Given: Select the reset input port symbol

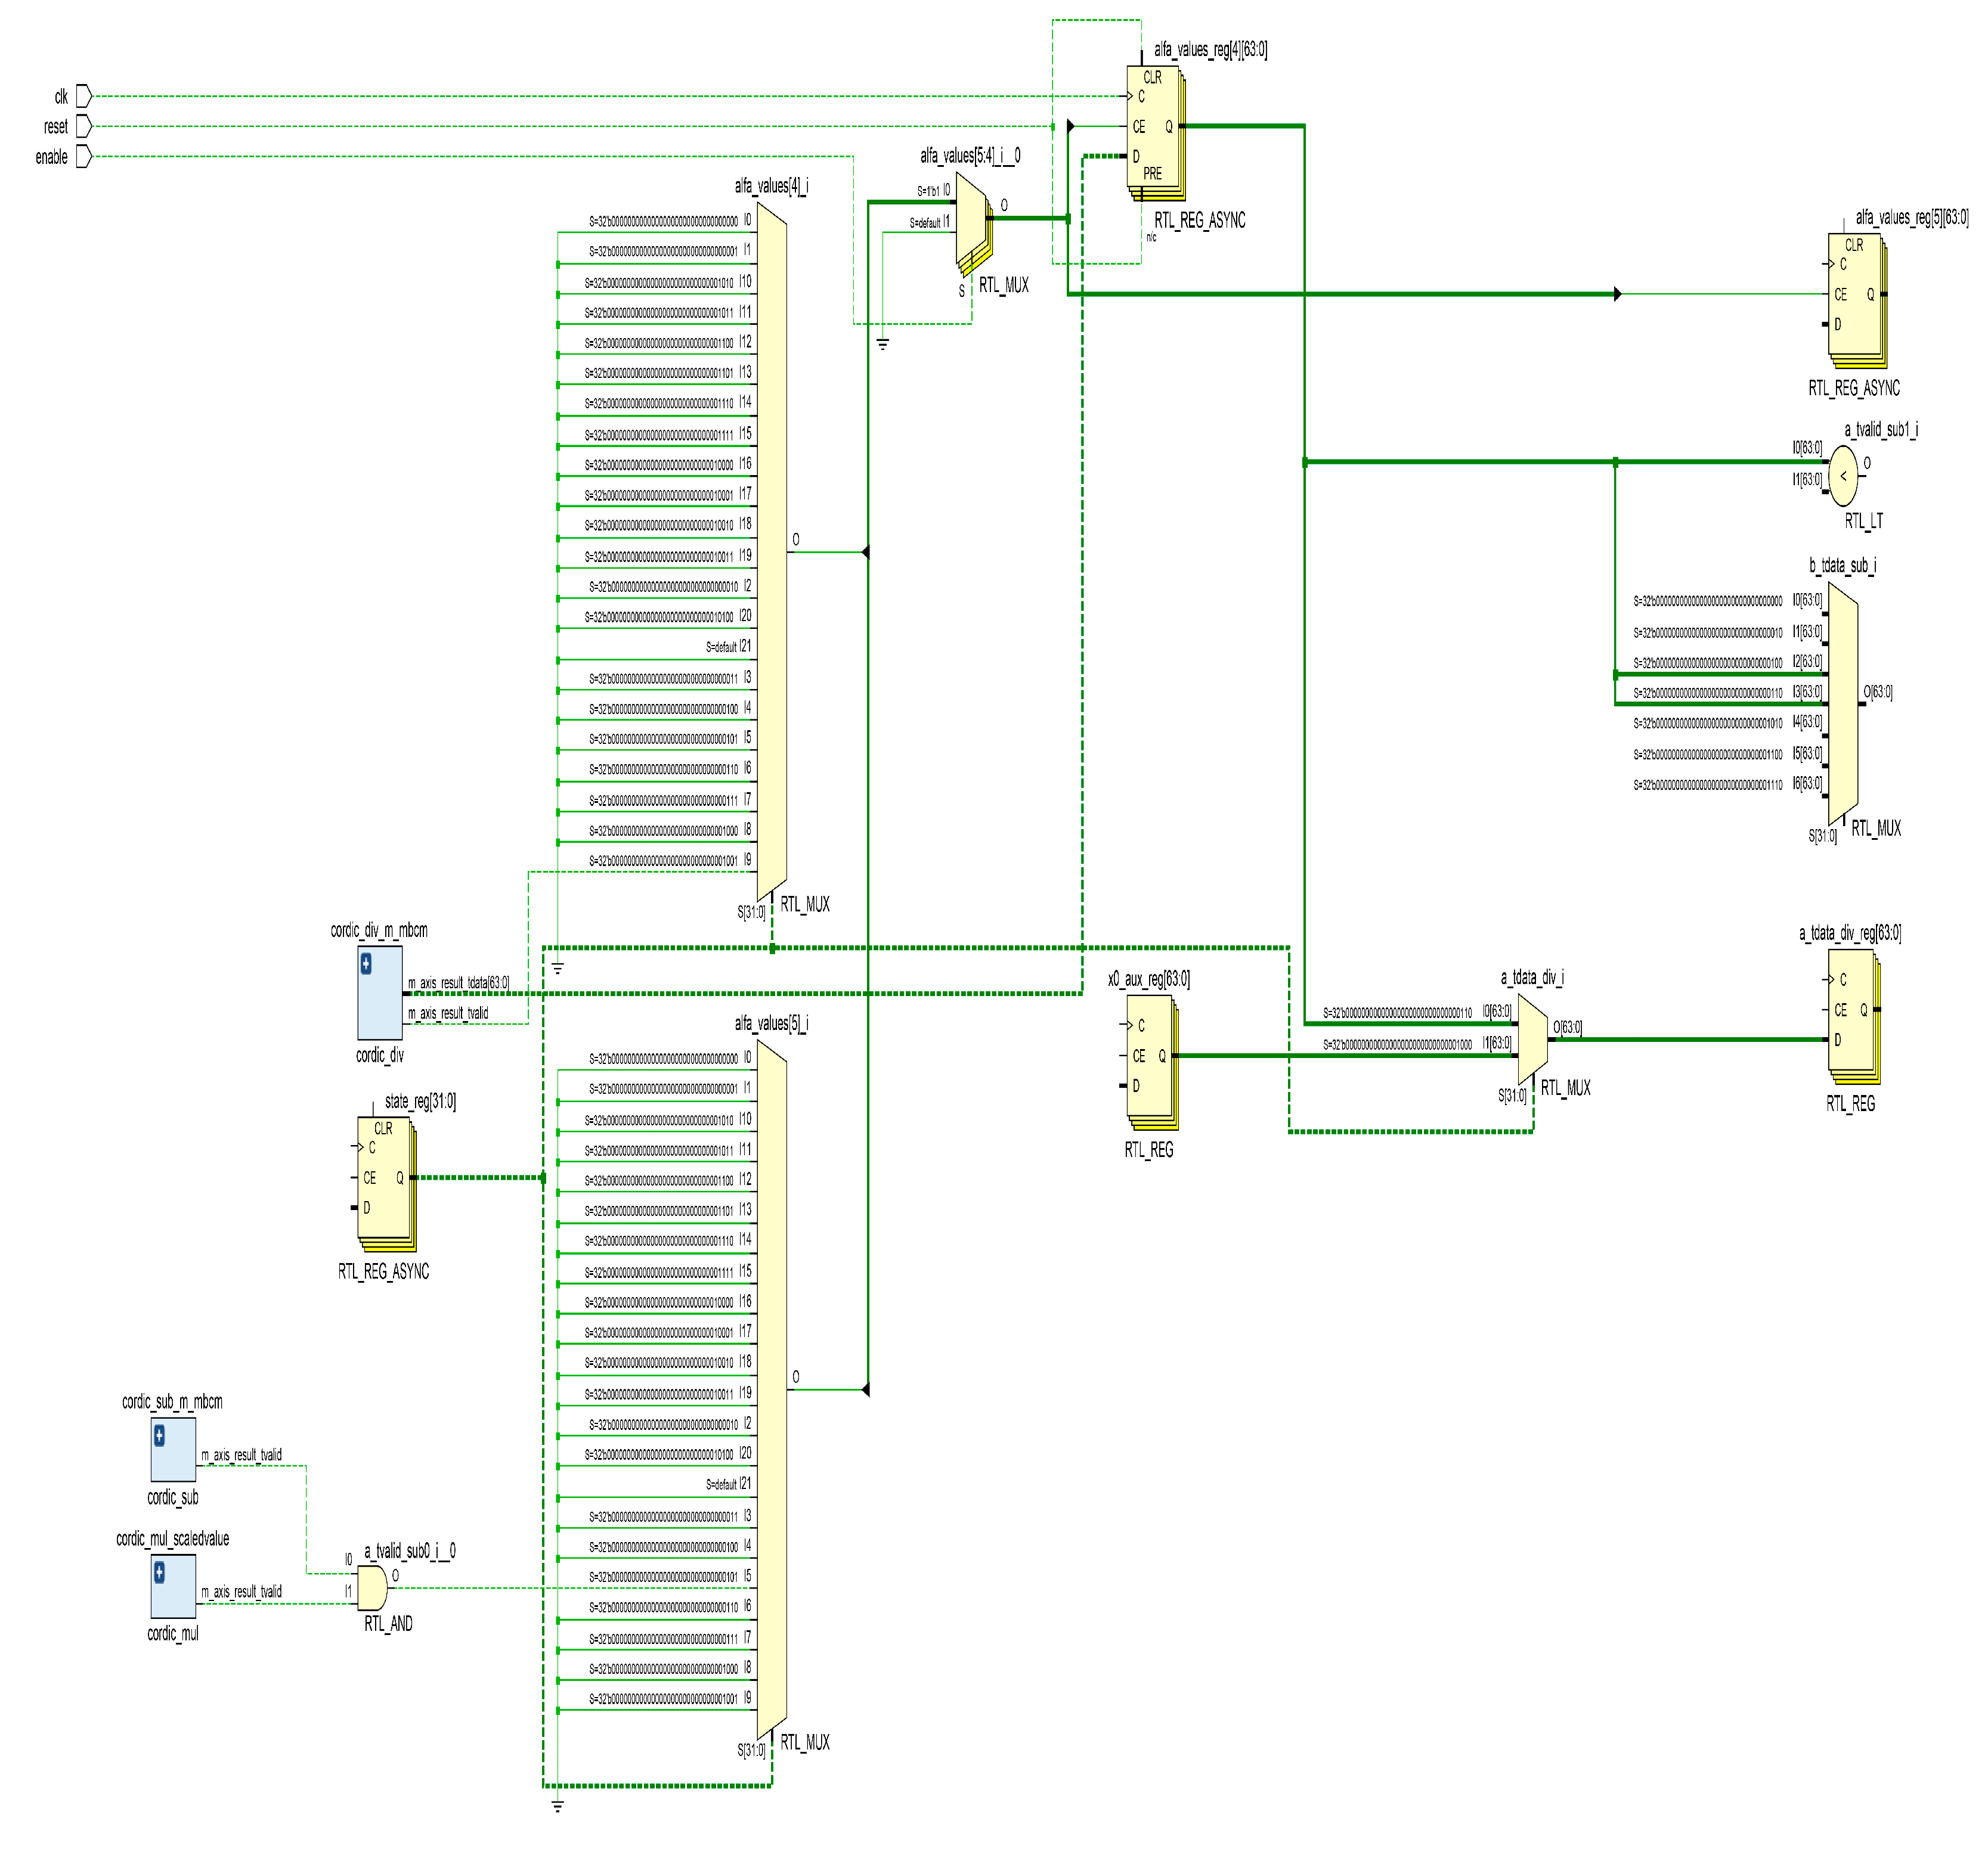Looking at the screenshot, I should (x=84, y=126).
